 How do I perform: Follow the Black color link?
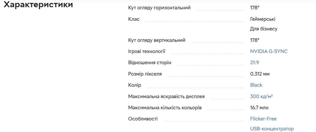[256, 85]
